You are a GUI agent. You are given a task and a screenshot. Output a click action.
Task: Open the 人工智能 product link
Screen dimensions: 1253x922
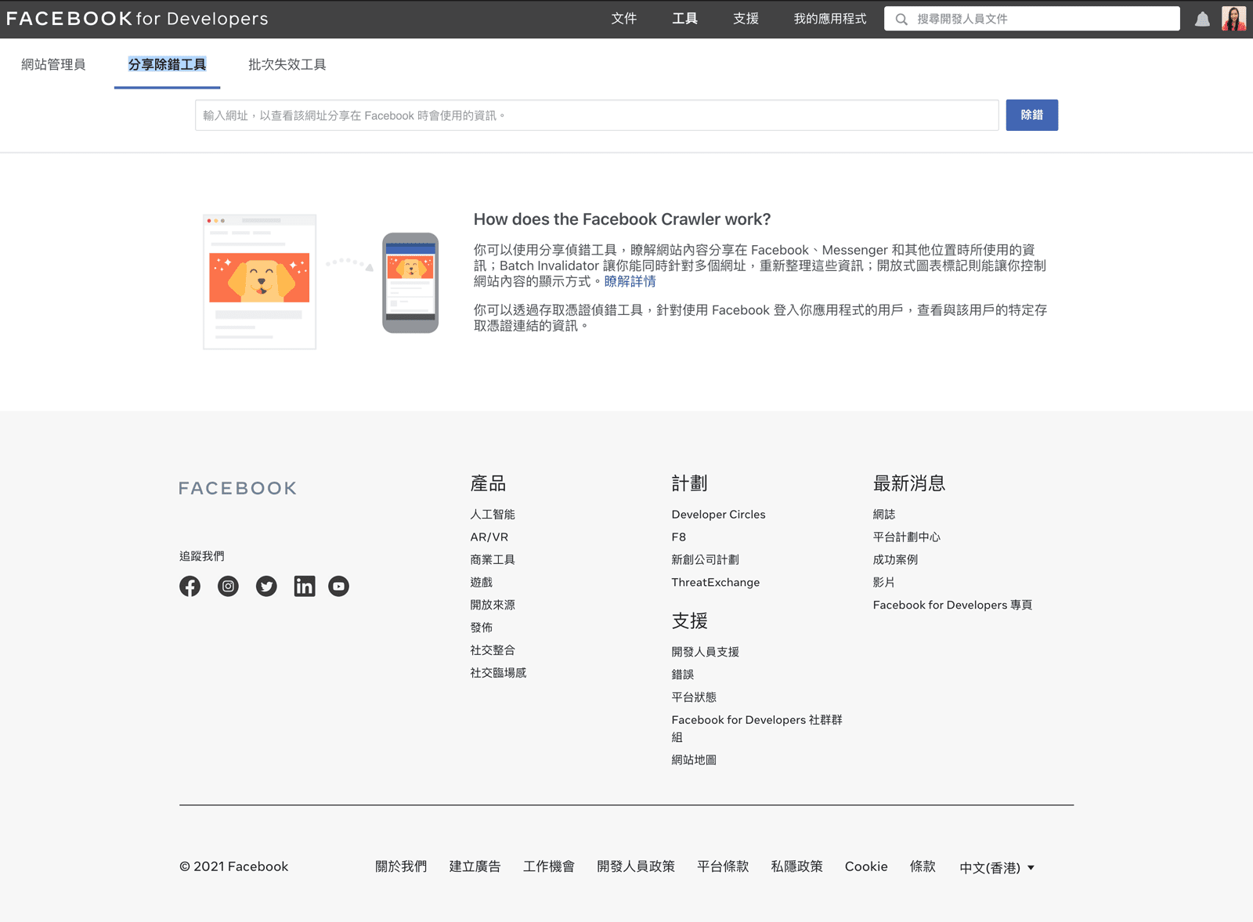tap(493, 515)
